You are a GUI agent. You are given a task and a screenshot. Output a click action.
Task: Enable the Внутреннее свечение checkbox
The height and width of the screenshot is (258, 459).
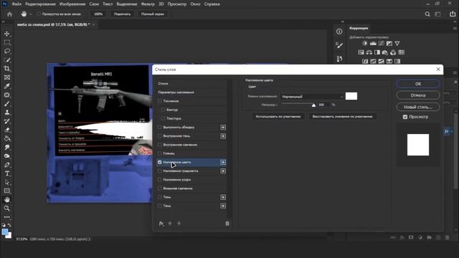pos(159,145)
